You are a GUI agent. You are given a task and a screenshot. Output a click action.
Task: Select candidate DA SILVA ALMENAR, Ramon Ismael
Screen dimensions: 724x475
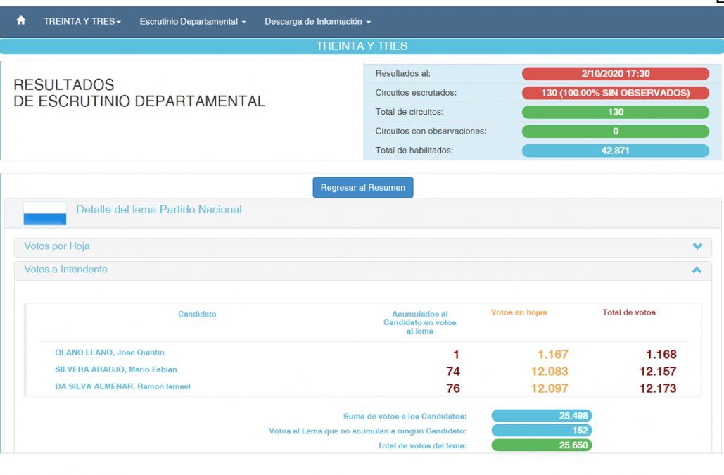tap(122, 386)
